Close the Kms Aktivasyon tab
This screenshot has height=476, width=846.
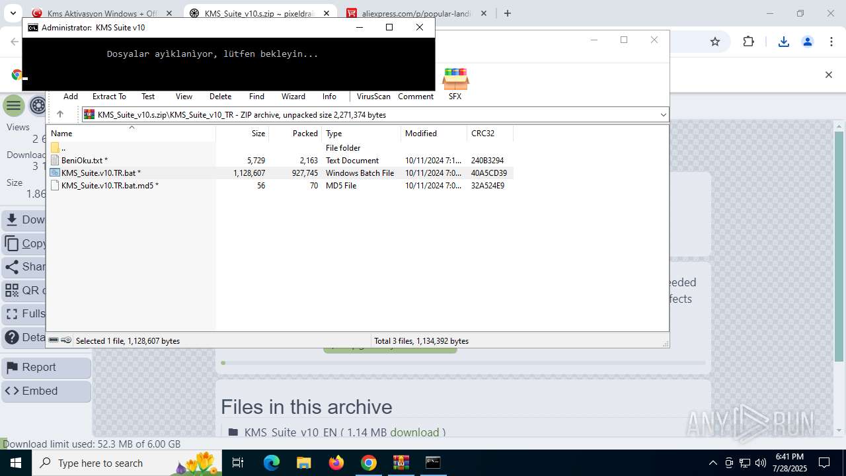click(169, 13)
